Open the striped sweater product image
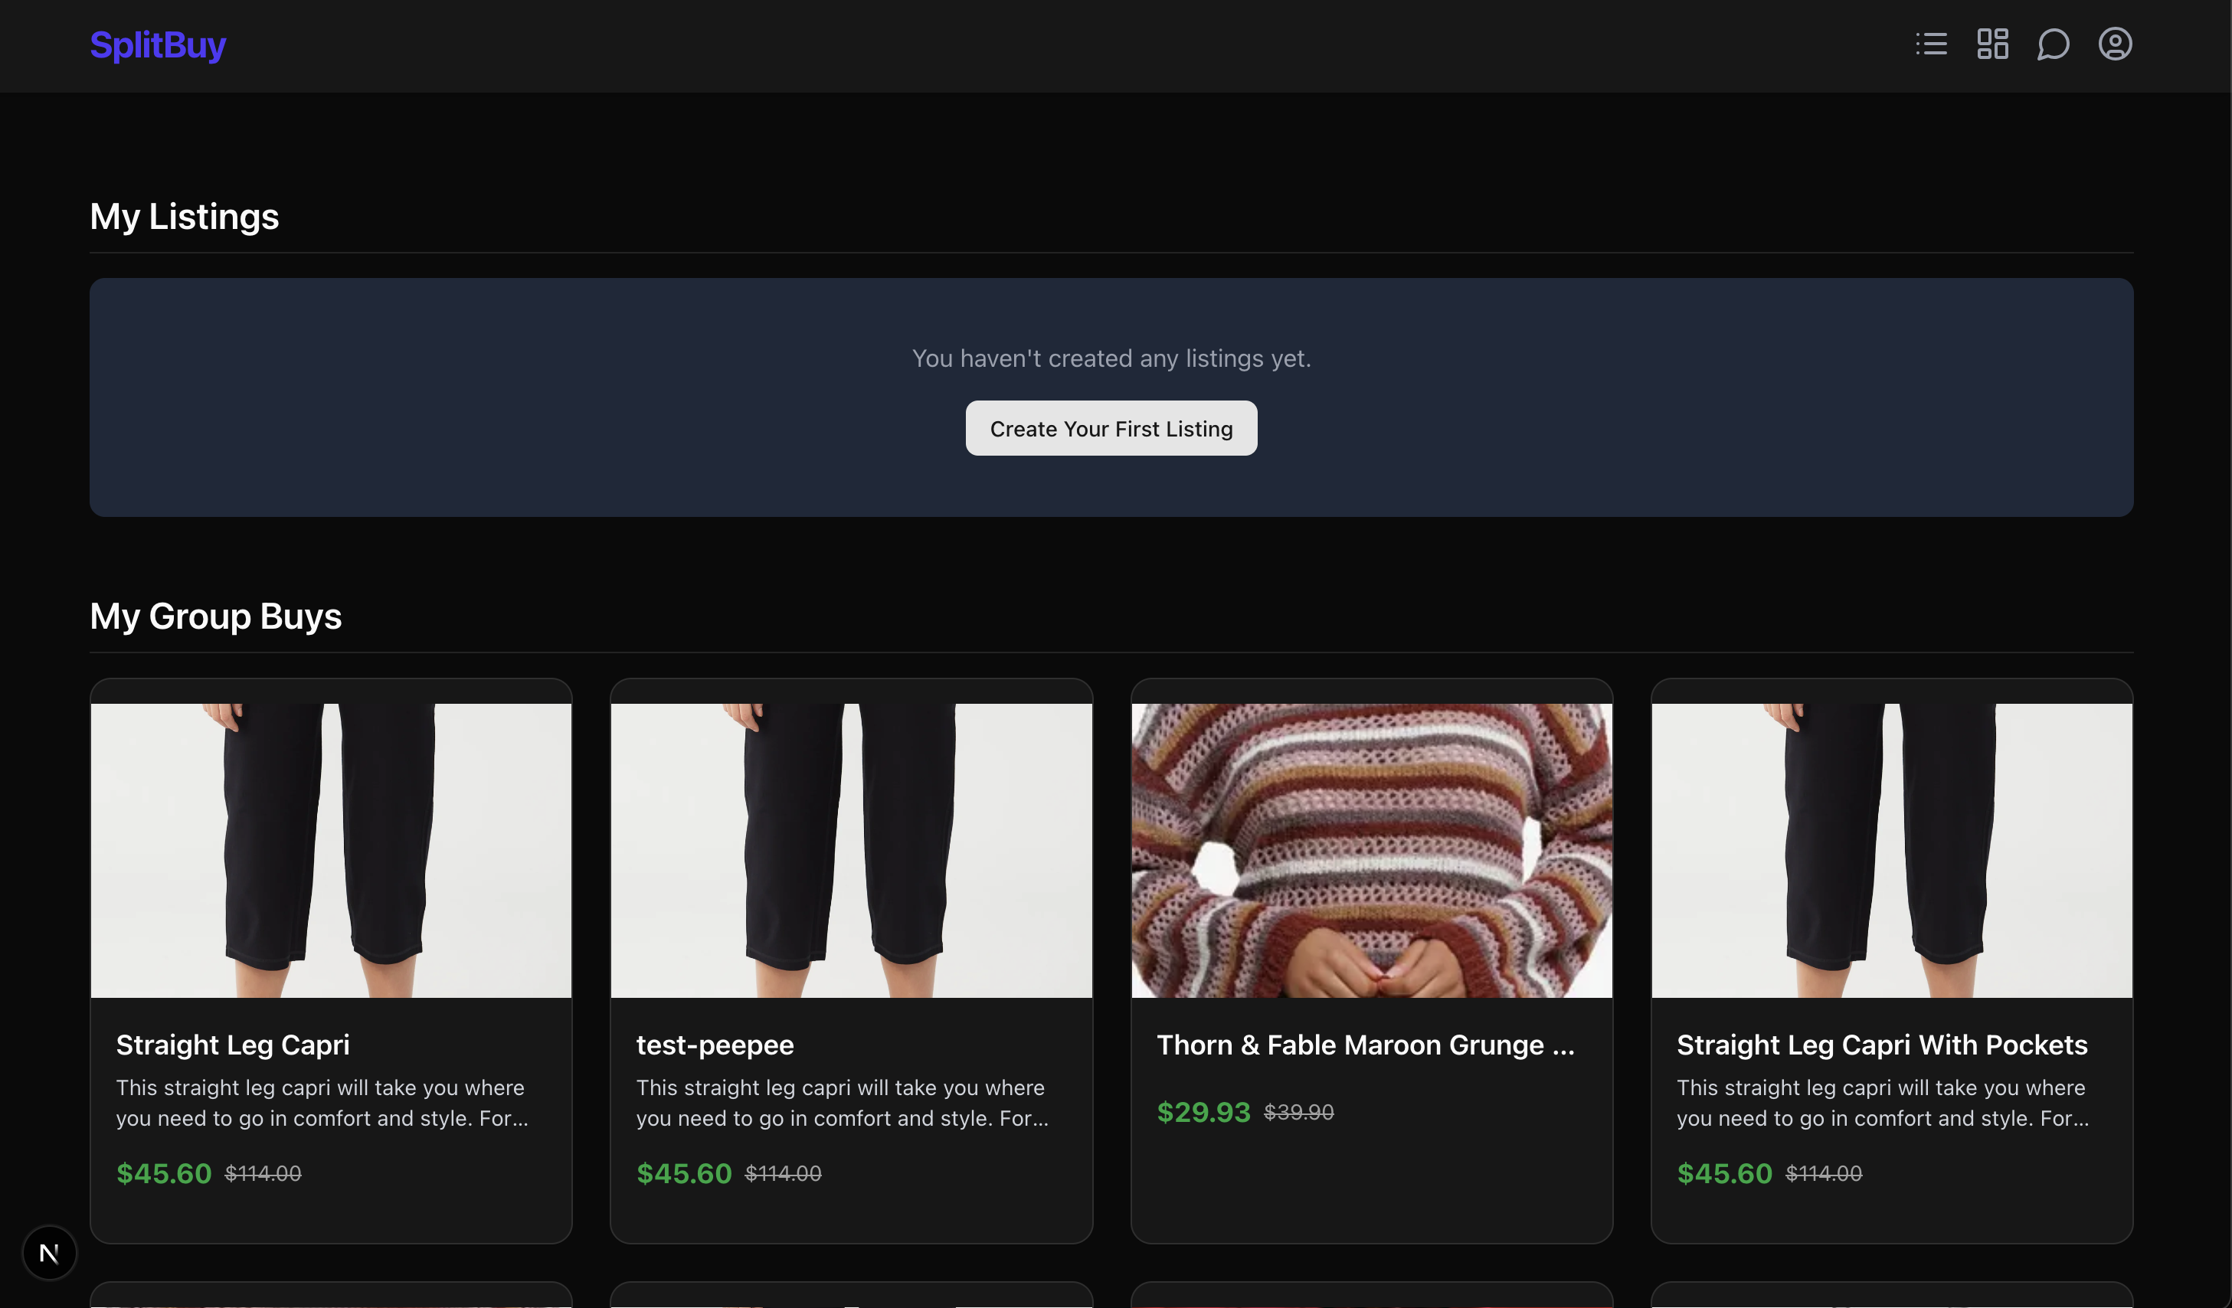 point(1371,850)
